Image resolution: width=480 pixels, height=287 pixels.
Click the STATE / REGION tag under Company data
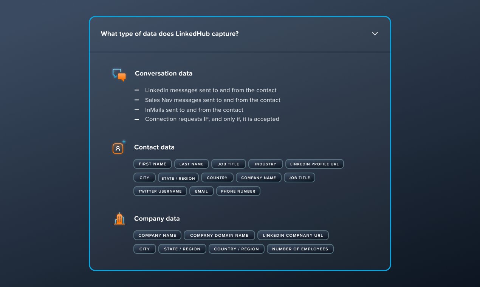(x=182, y=249)
